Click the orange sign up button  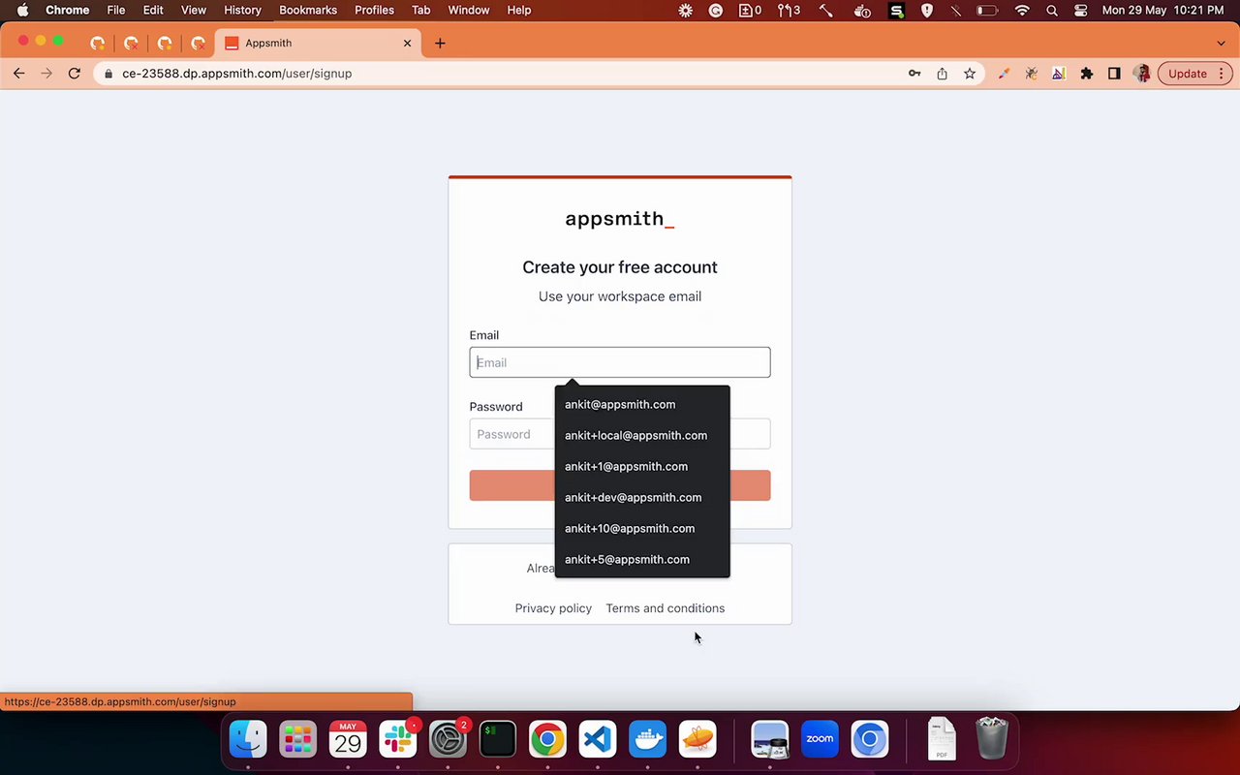620,485
